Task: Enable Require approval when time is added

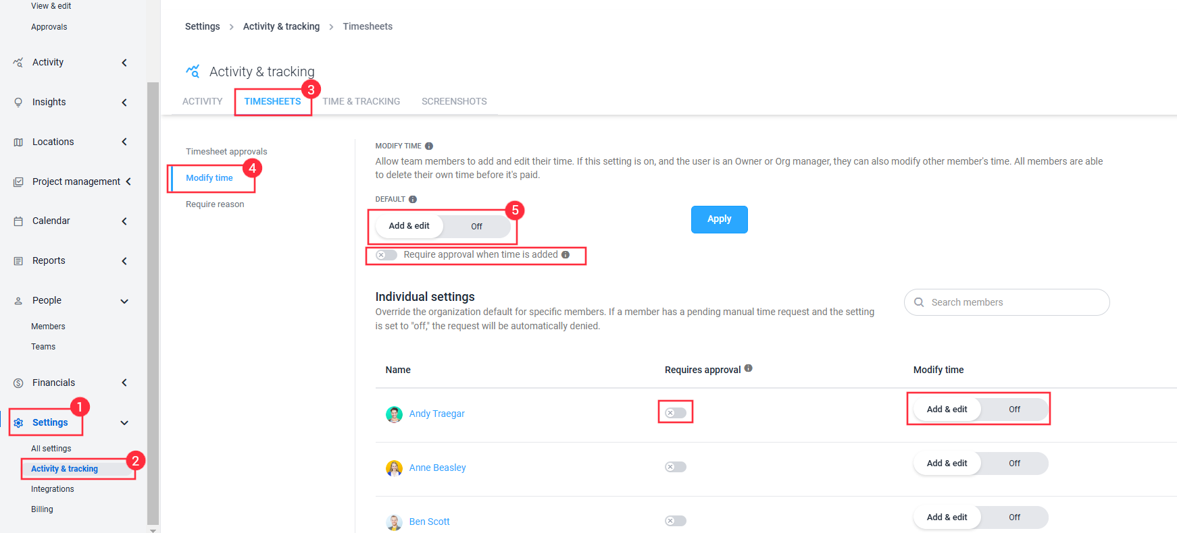Action: [386, 254]
